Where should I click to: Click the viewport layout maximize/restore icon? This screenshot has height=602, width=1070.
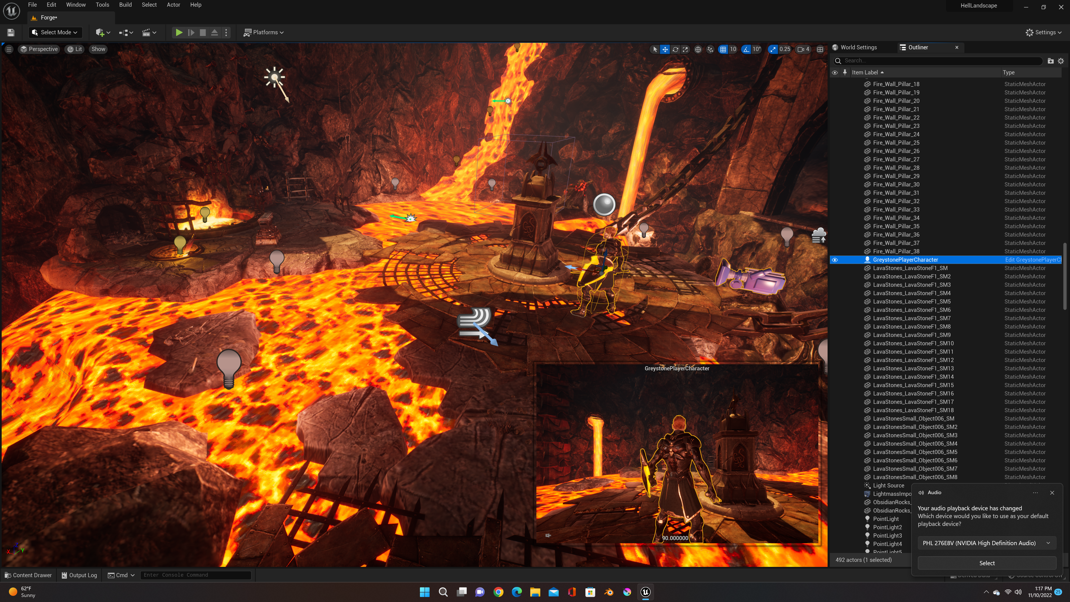(820, 49)
